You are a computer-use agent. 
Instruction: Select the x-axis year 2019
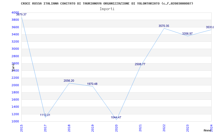pyautogui.click(x=93, y=128)
